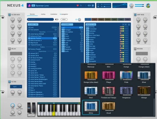Open the hpf2 filter type dropdown
Image resolution: width=157 pixels, height=119 pixels.
(x=16, y=87)
